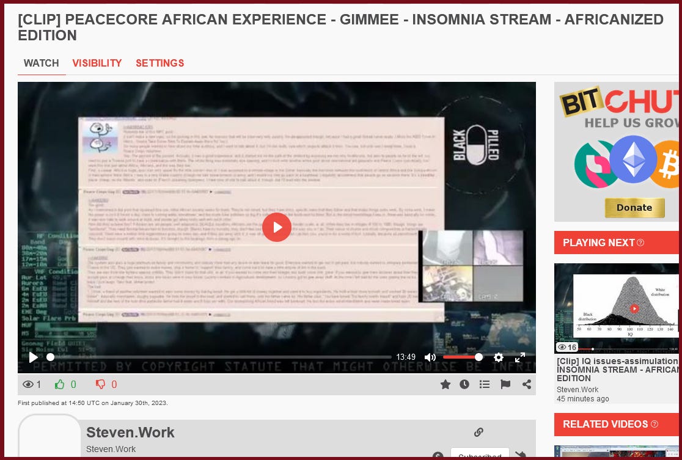
Task: Click the BitChute logo in the sidebar
Action: tap(620, 102)
